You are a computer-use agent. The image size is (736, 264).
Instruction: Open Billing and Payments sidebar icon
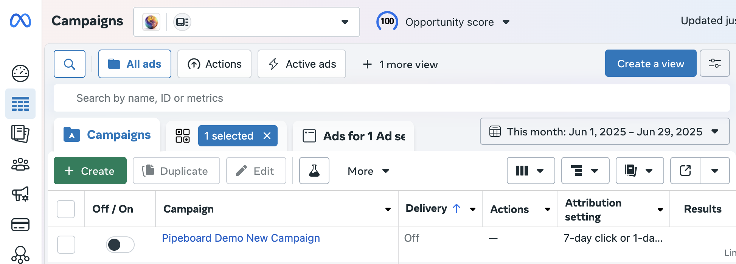point(20,225)
